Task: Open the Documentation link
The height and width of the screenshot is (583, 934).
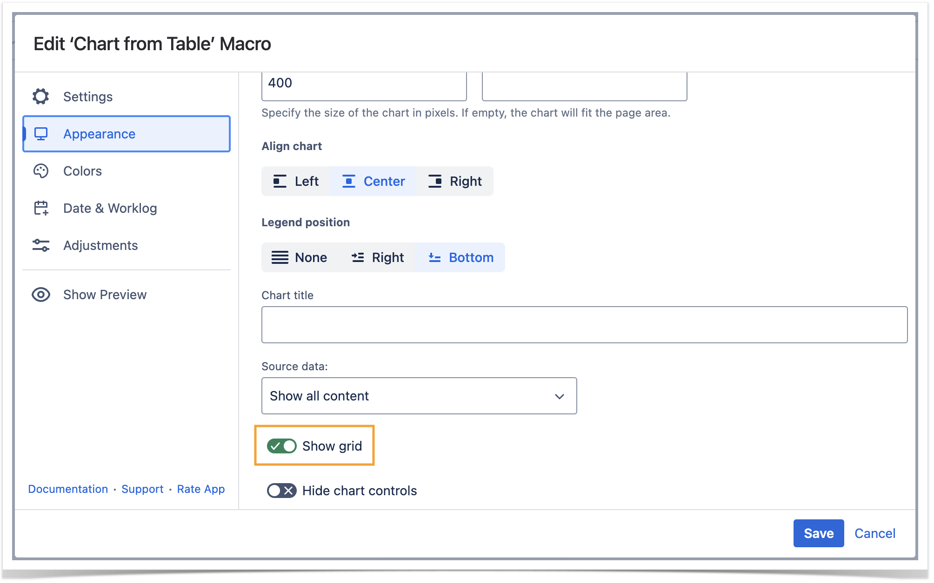Action: point(68,489)
